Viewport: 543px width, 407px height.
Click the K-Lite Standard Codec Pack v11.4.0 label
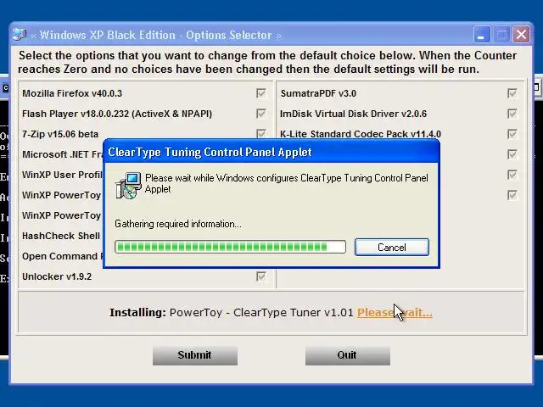point(361,134)
